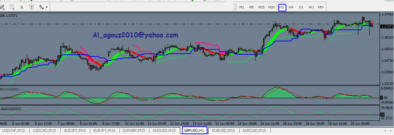
Task: Open the AUDUSD,M15 chart tab
Action: tap(164, 130)
